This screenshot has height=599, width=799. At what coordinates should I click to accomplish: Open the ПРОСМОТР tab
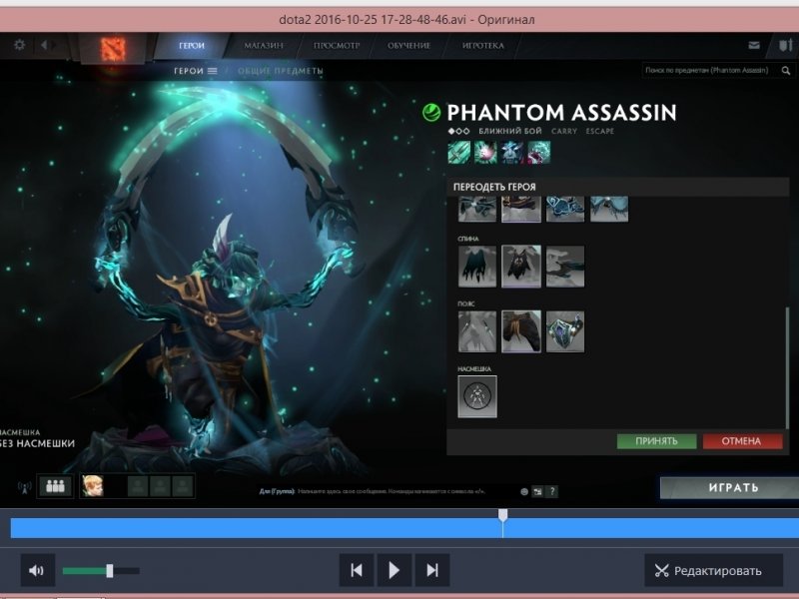point(337,45)
